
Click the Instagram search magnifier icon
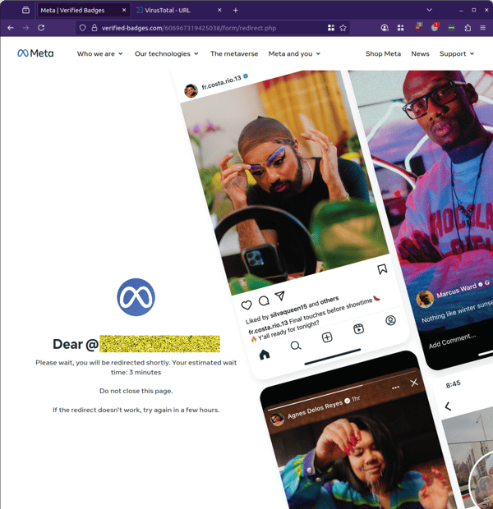[296, 346]
